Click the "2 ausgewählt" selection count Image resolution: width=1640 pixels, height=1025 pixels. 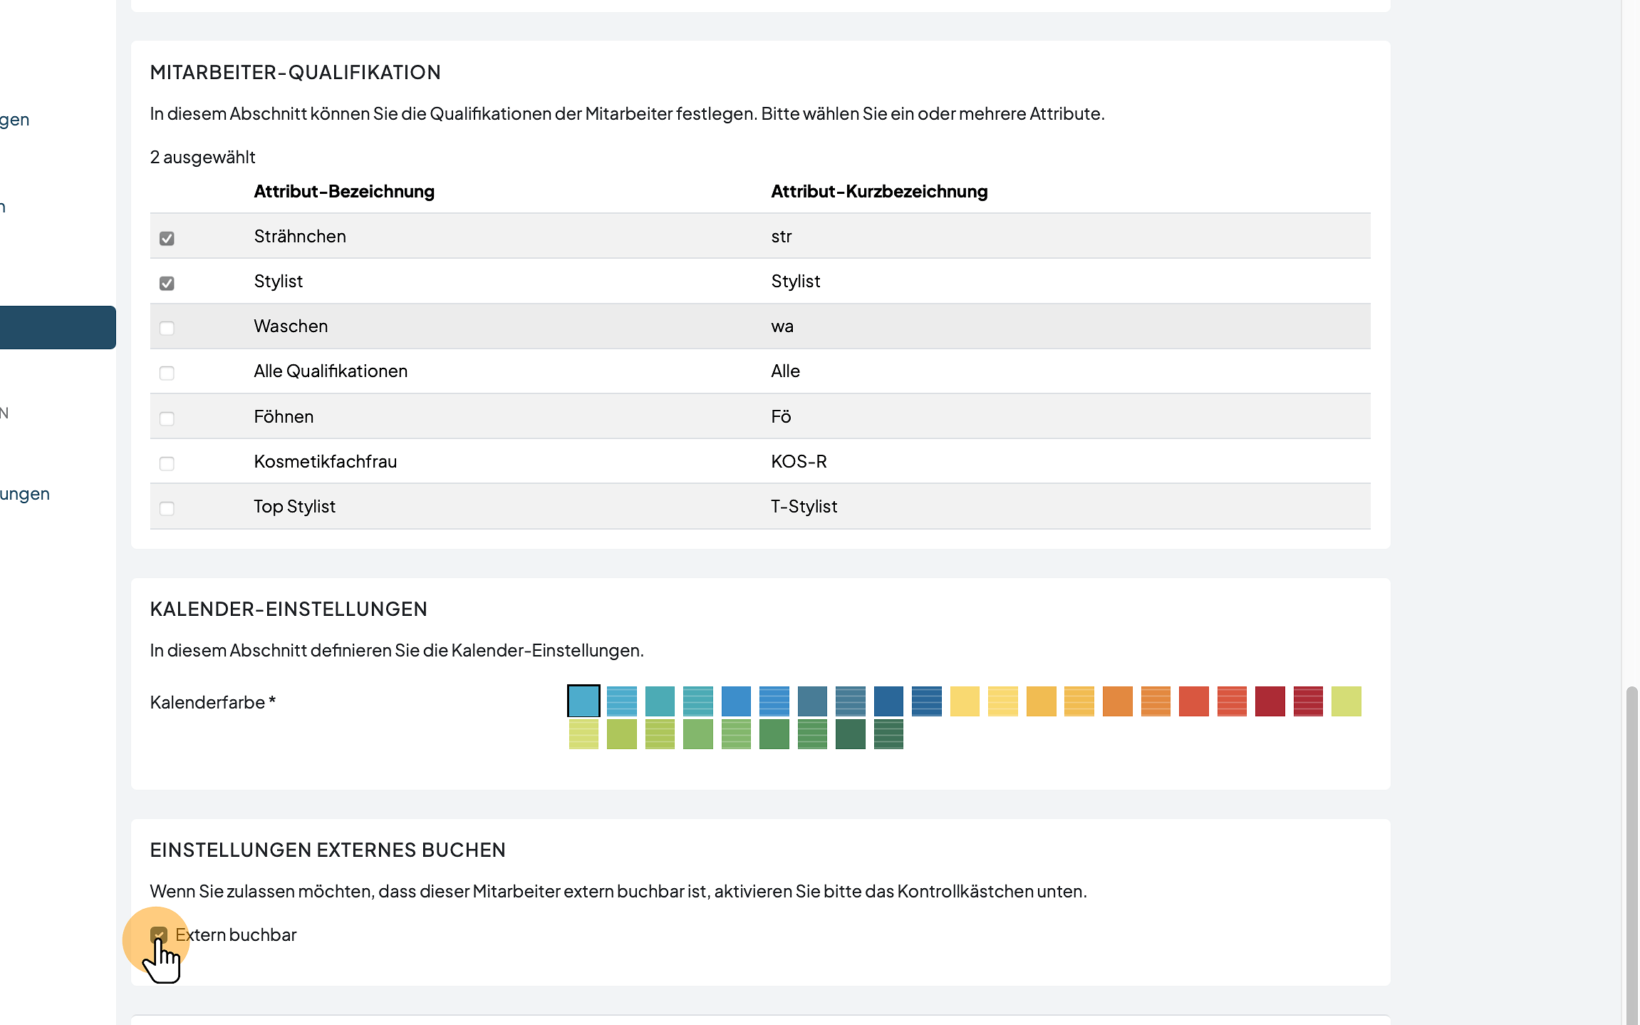[202, 157]
